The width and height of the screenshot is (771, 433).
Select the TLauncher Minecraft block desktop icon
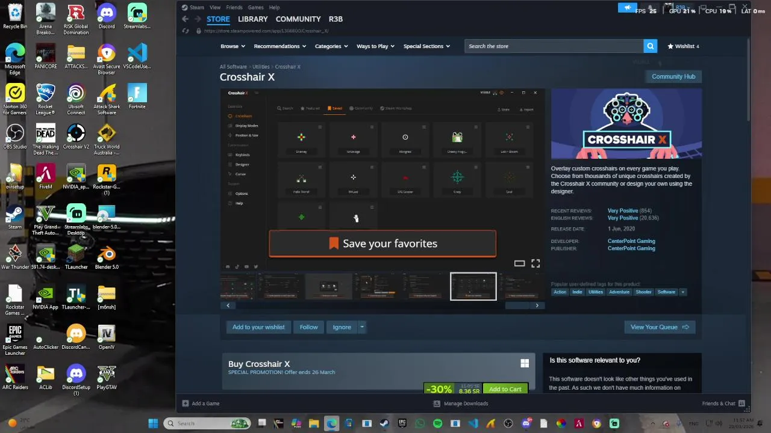[x=76, y=257]
